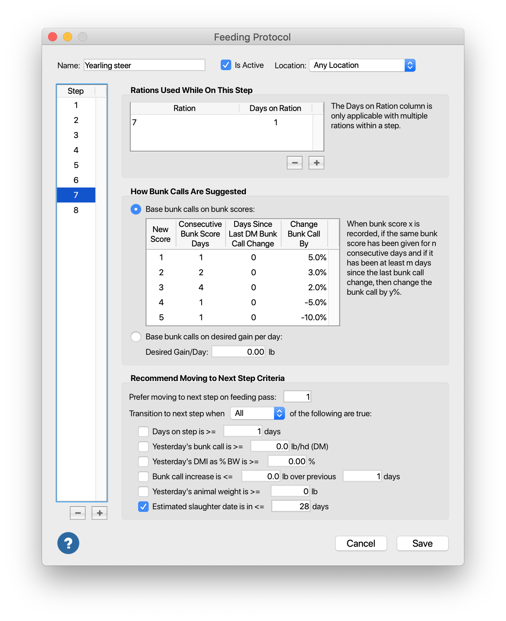
Task: Add a ration with the plus button under Ration table
Action: pos(316,163)
